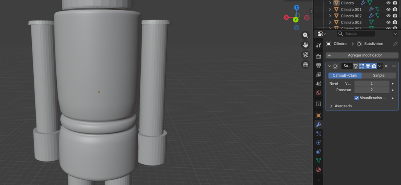Hide Cilindro.001 in viewport with eye icon
This screenshot has width=401, height=185.
tap(388, 9)
